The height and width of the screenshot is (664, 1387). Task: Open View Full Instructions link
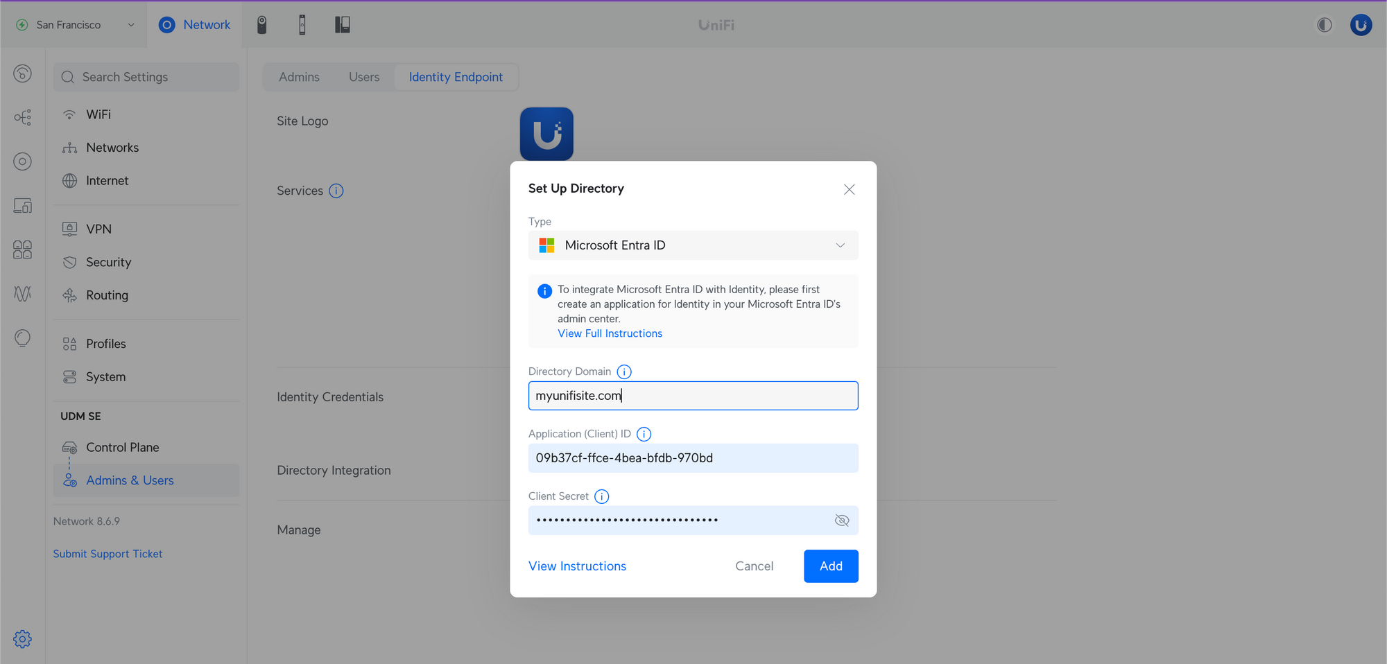[x=610, y=333]
